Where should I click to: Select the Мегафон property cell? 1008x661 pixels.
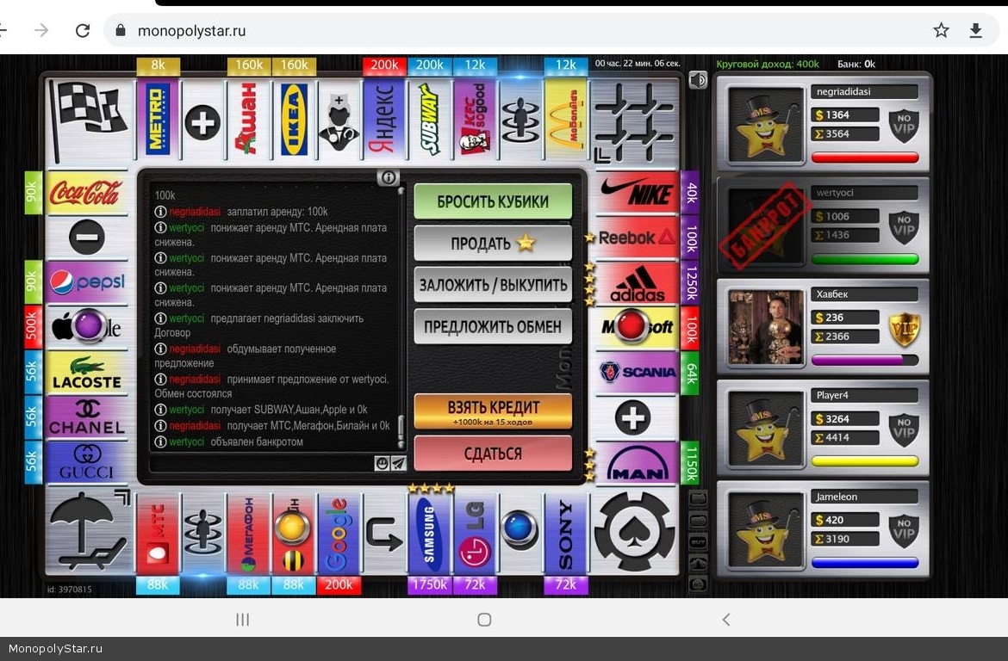pos(248,533)
